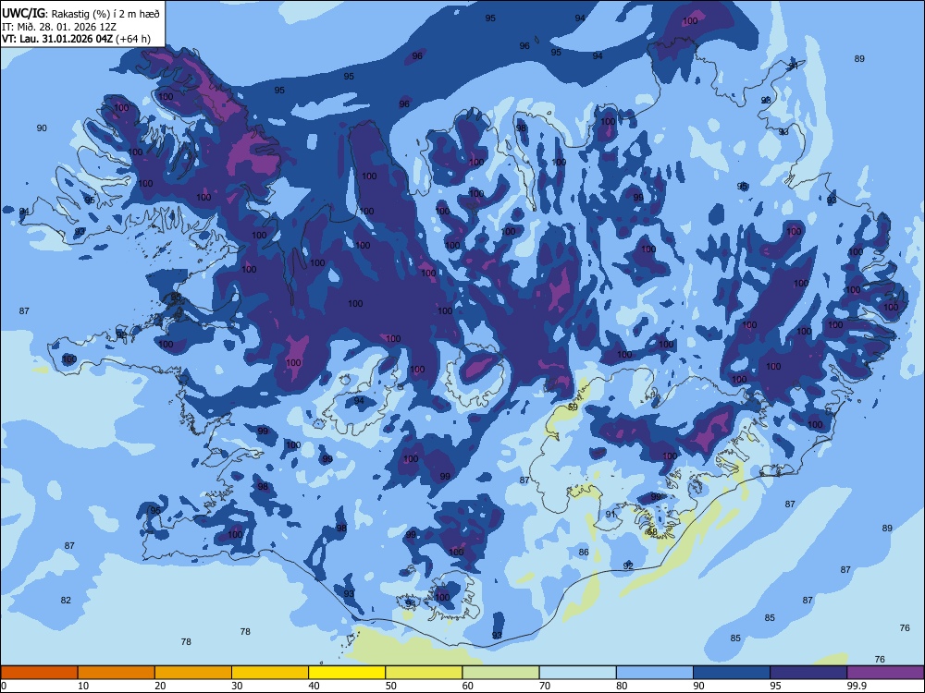Image resolution: width=925 pixels, height=693 pixels.
Task: Click the '99.9' legend tick label
Action: 857,686
